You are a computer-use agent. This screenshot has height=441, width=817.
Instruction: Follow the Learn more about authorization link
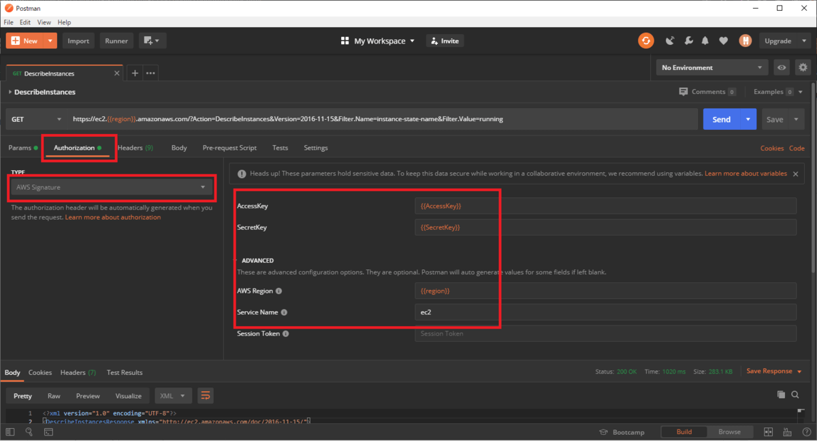click(x=113, y=217)
